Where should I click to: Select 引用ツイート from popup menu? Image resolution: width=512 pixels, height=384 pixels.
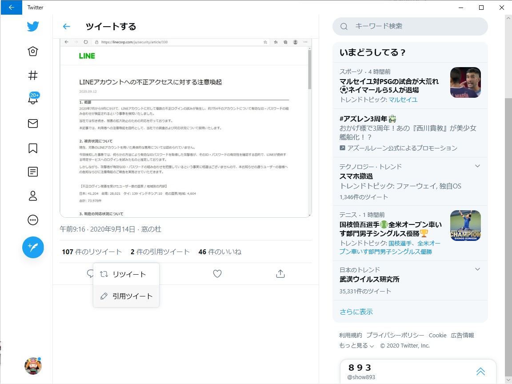126,296
